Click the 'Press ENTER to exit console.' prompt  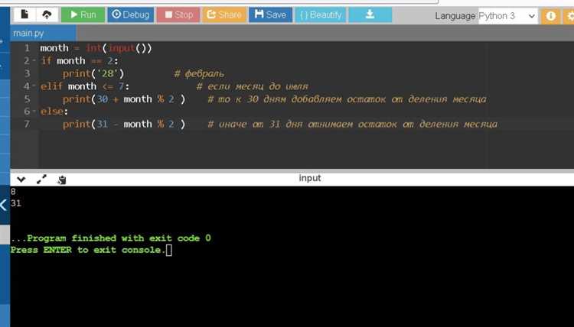coord(88,250)
